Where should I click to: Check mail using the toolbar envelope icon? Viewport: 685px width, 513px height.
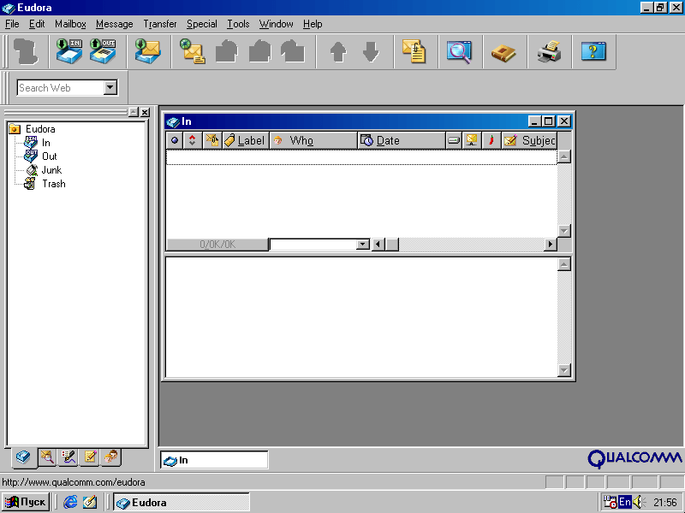[147, 51]
